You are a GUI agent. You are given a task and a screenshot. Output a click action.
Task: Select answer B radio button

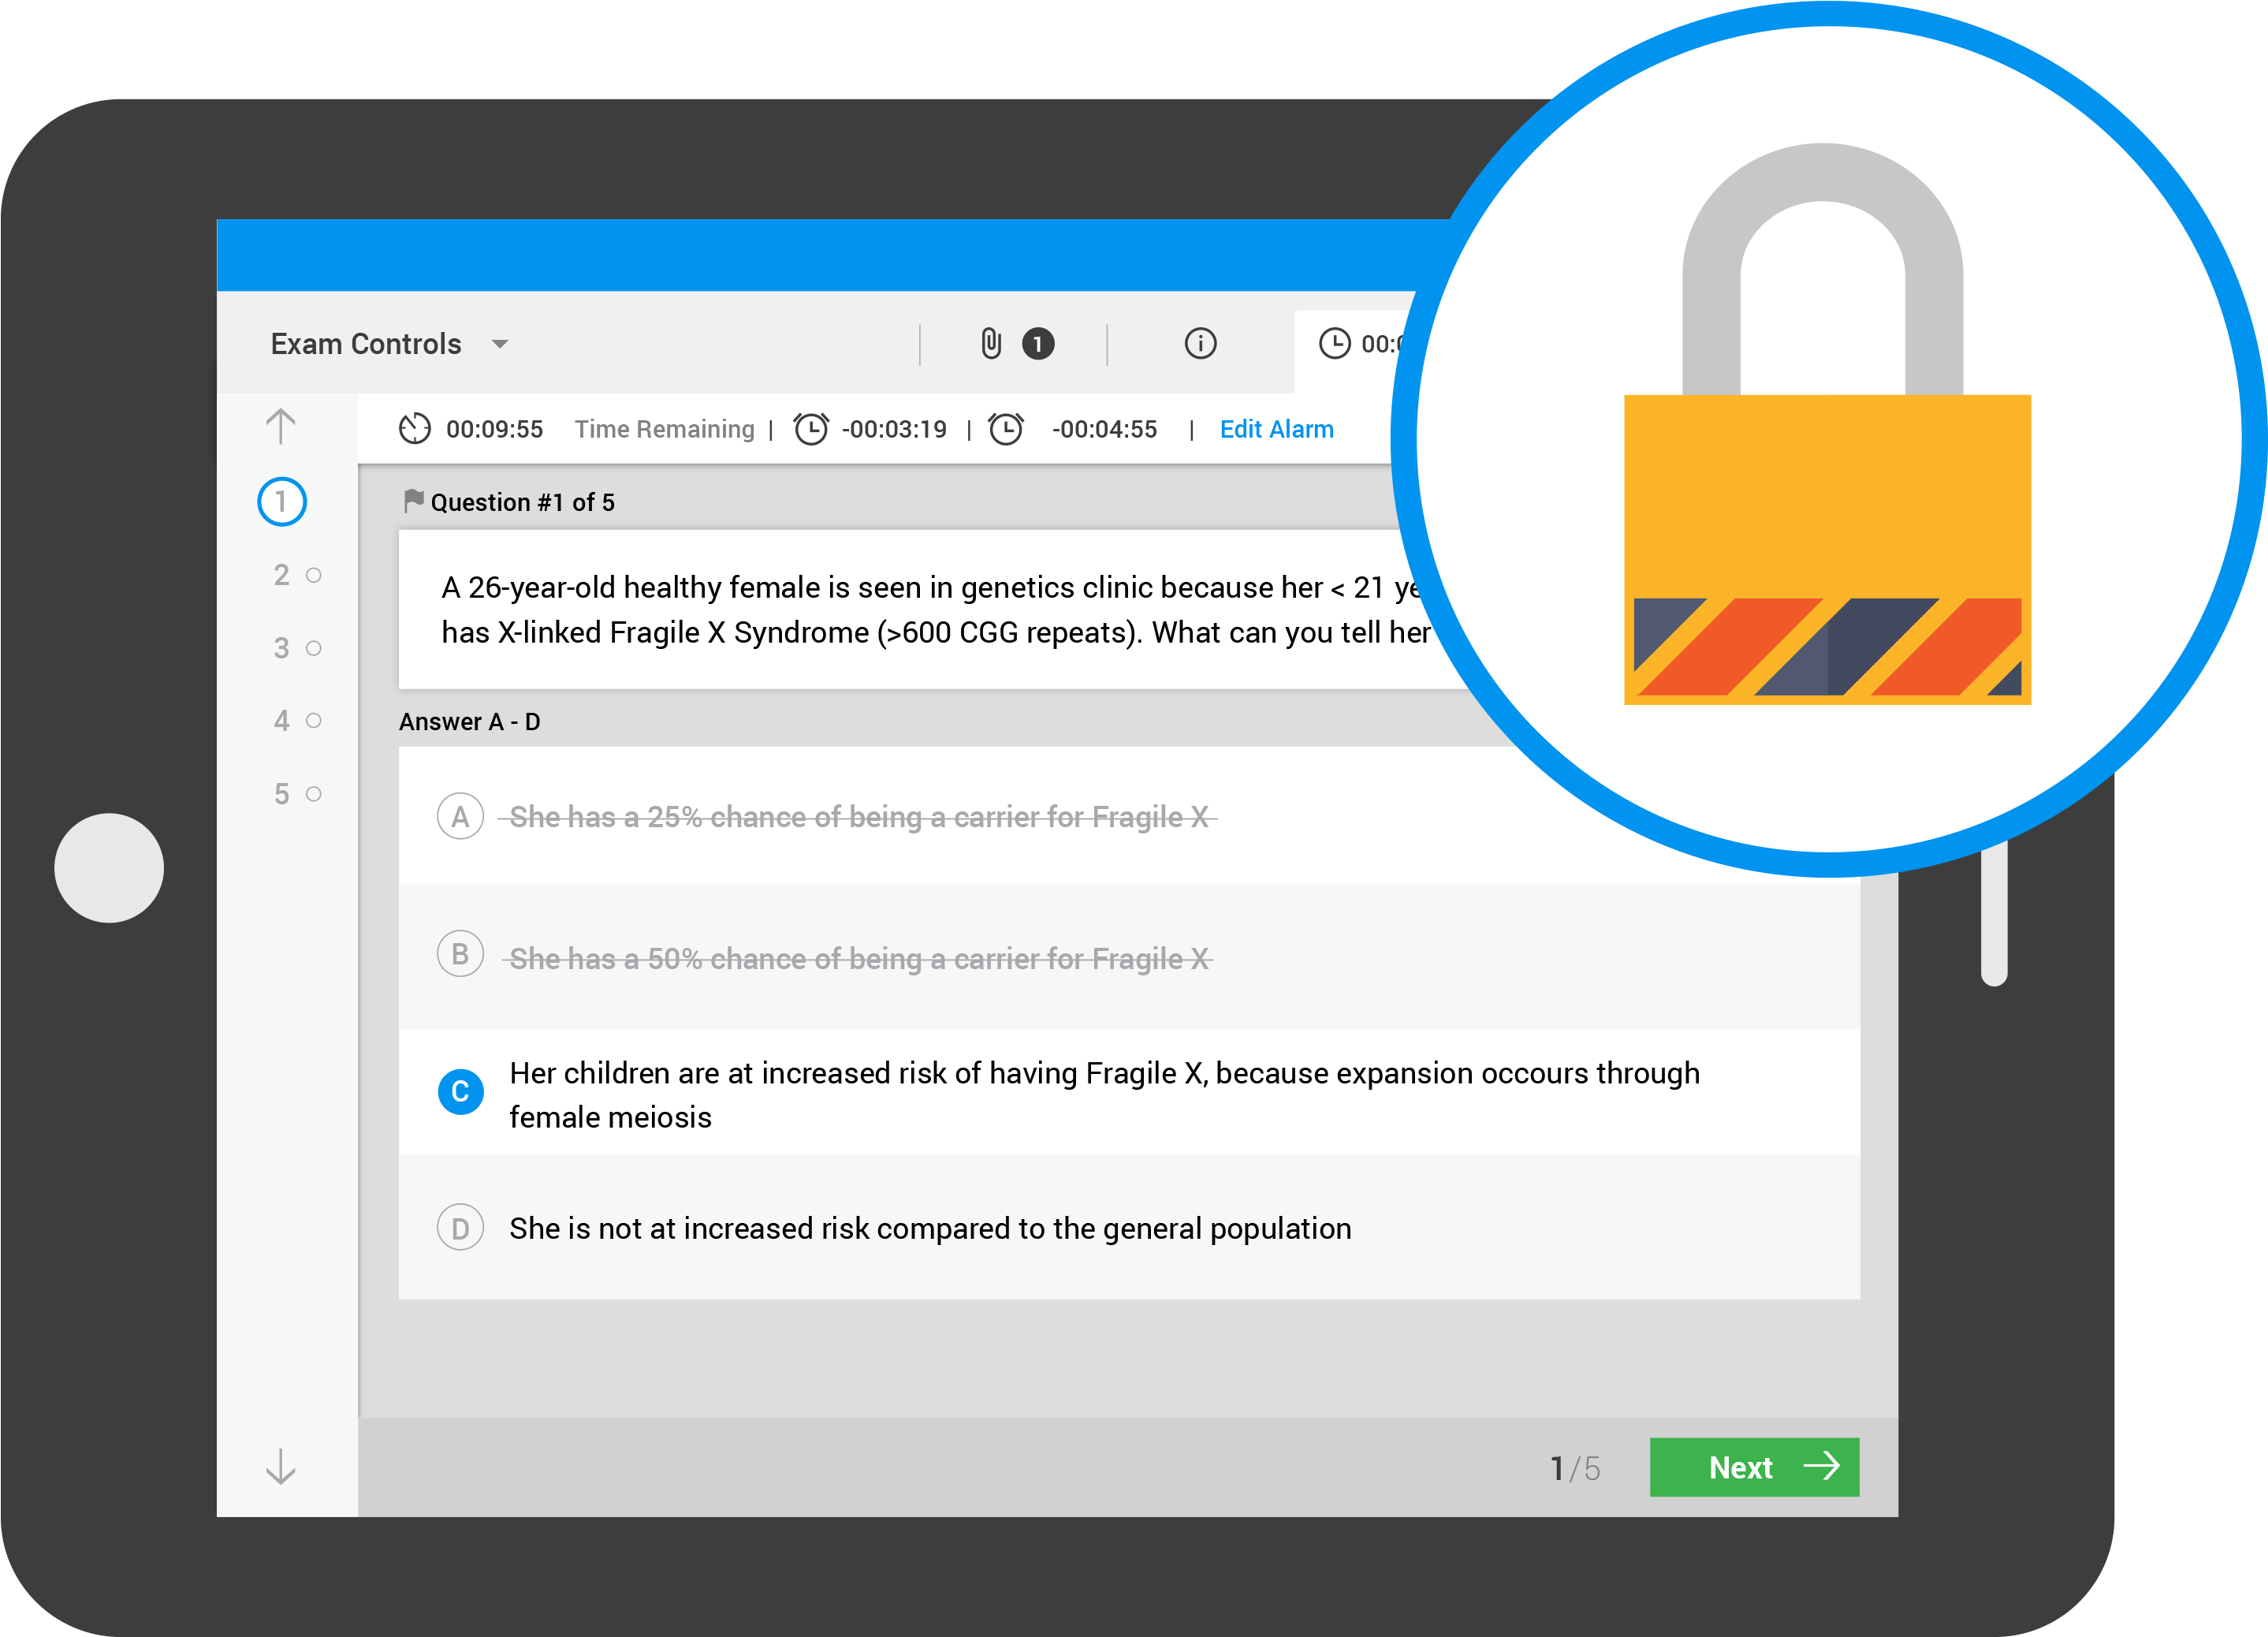click(460, 954)
